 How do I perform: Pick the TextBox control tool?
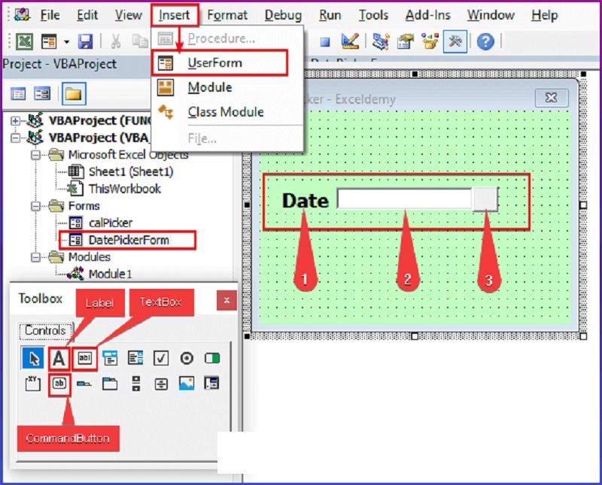(85, 358)
